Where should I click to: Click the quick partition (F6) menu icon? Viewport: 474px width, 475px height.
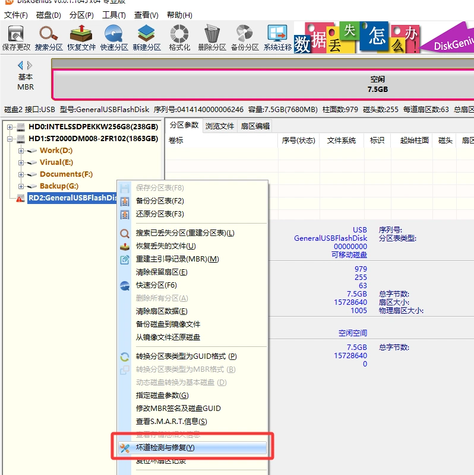(125, 286)
